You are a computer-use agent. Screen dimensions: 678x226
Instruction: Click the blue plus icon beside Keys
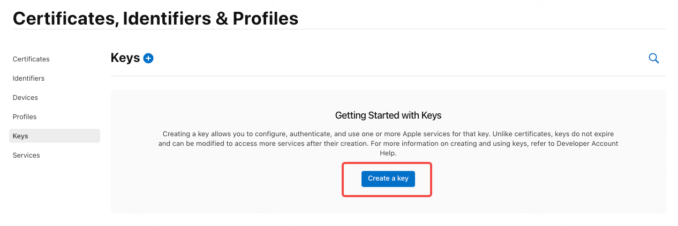pyautogui.click(x=148, y=58)
